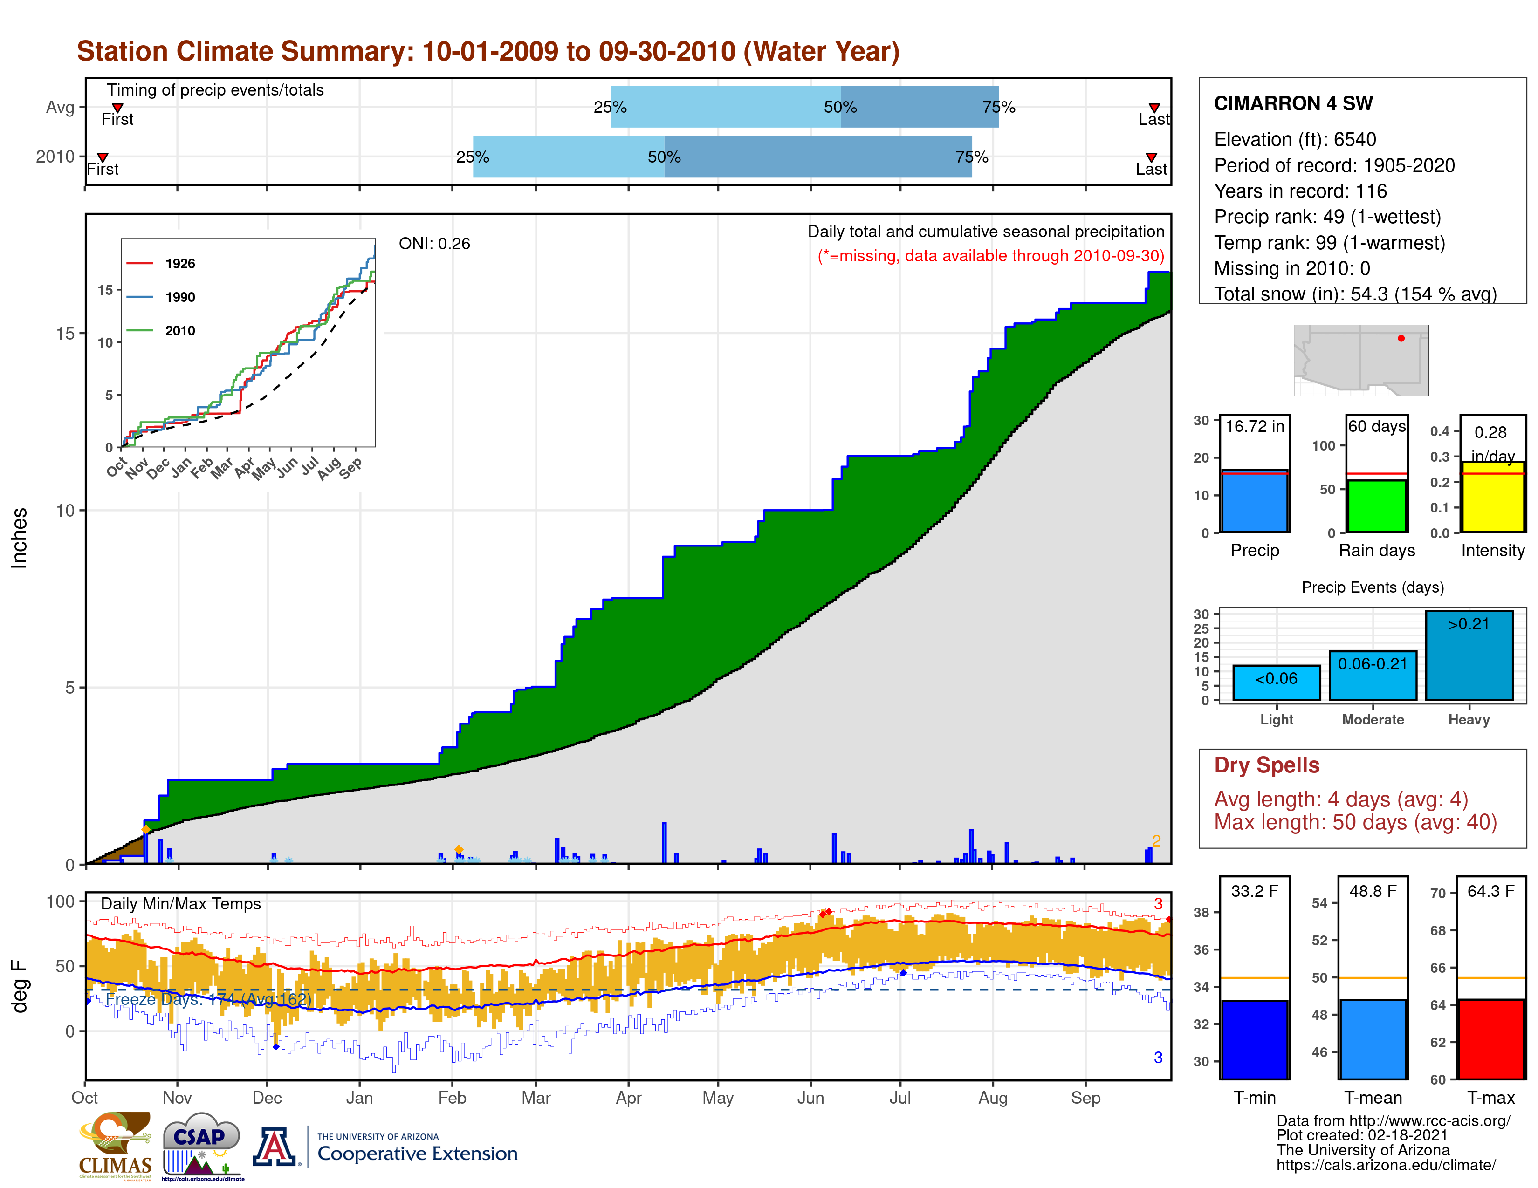Click the blue Precip total bar
The image size is (1538, 1188).
pyautogui.click(x=1255, y=501)
